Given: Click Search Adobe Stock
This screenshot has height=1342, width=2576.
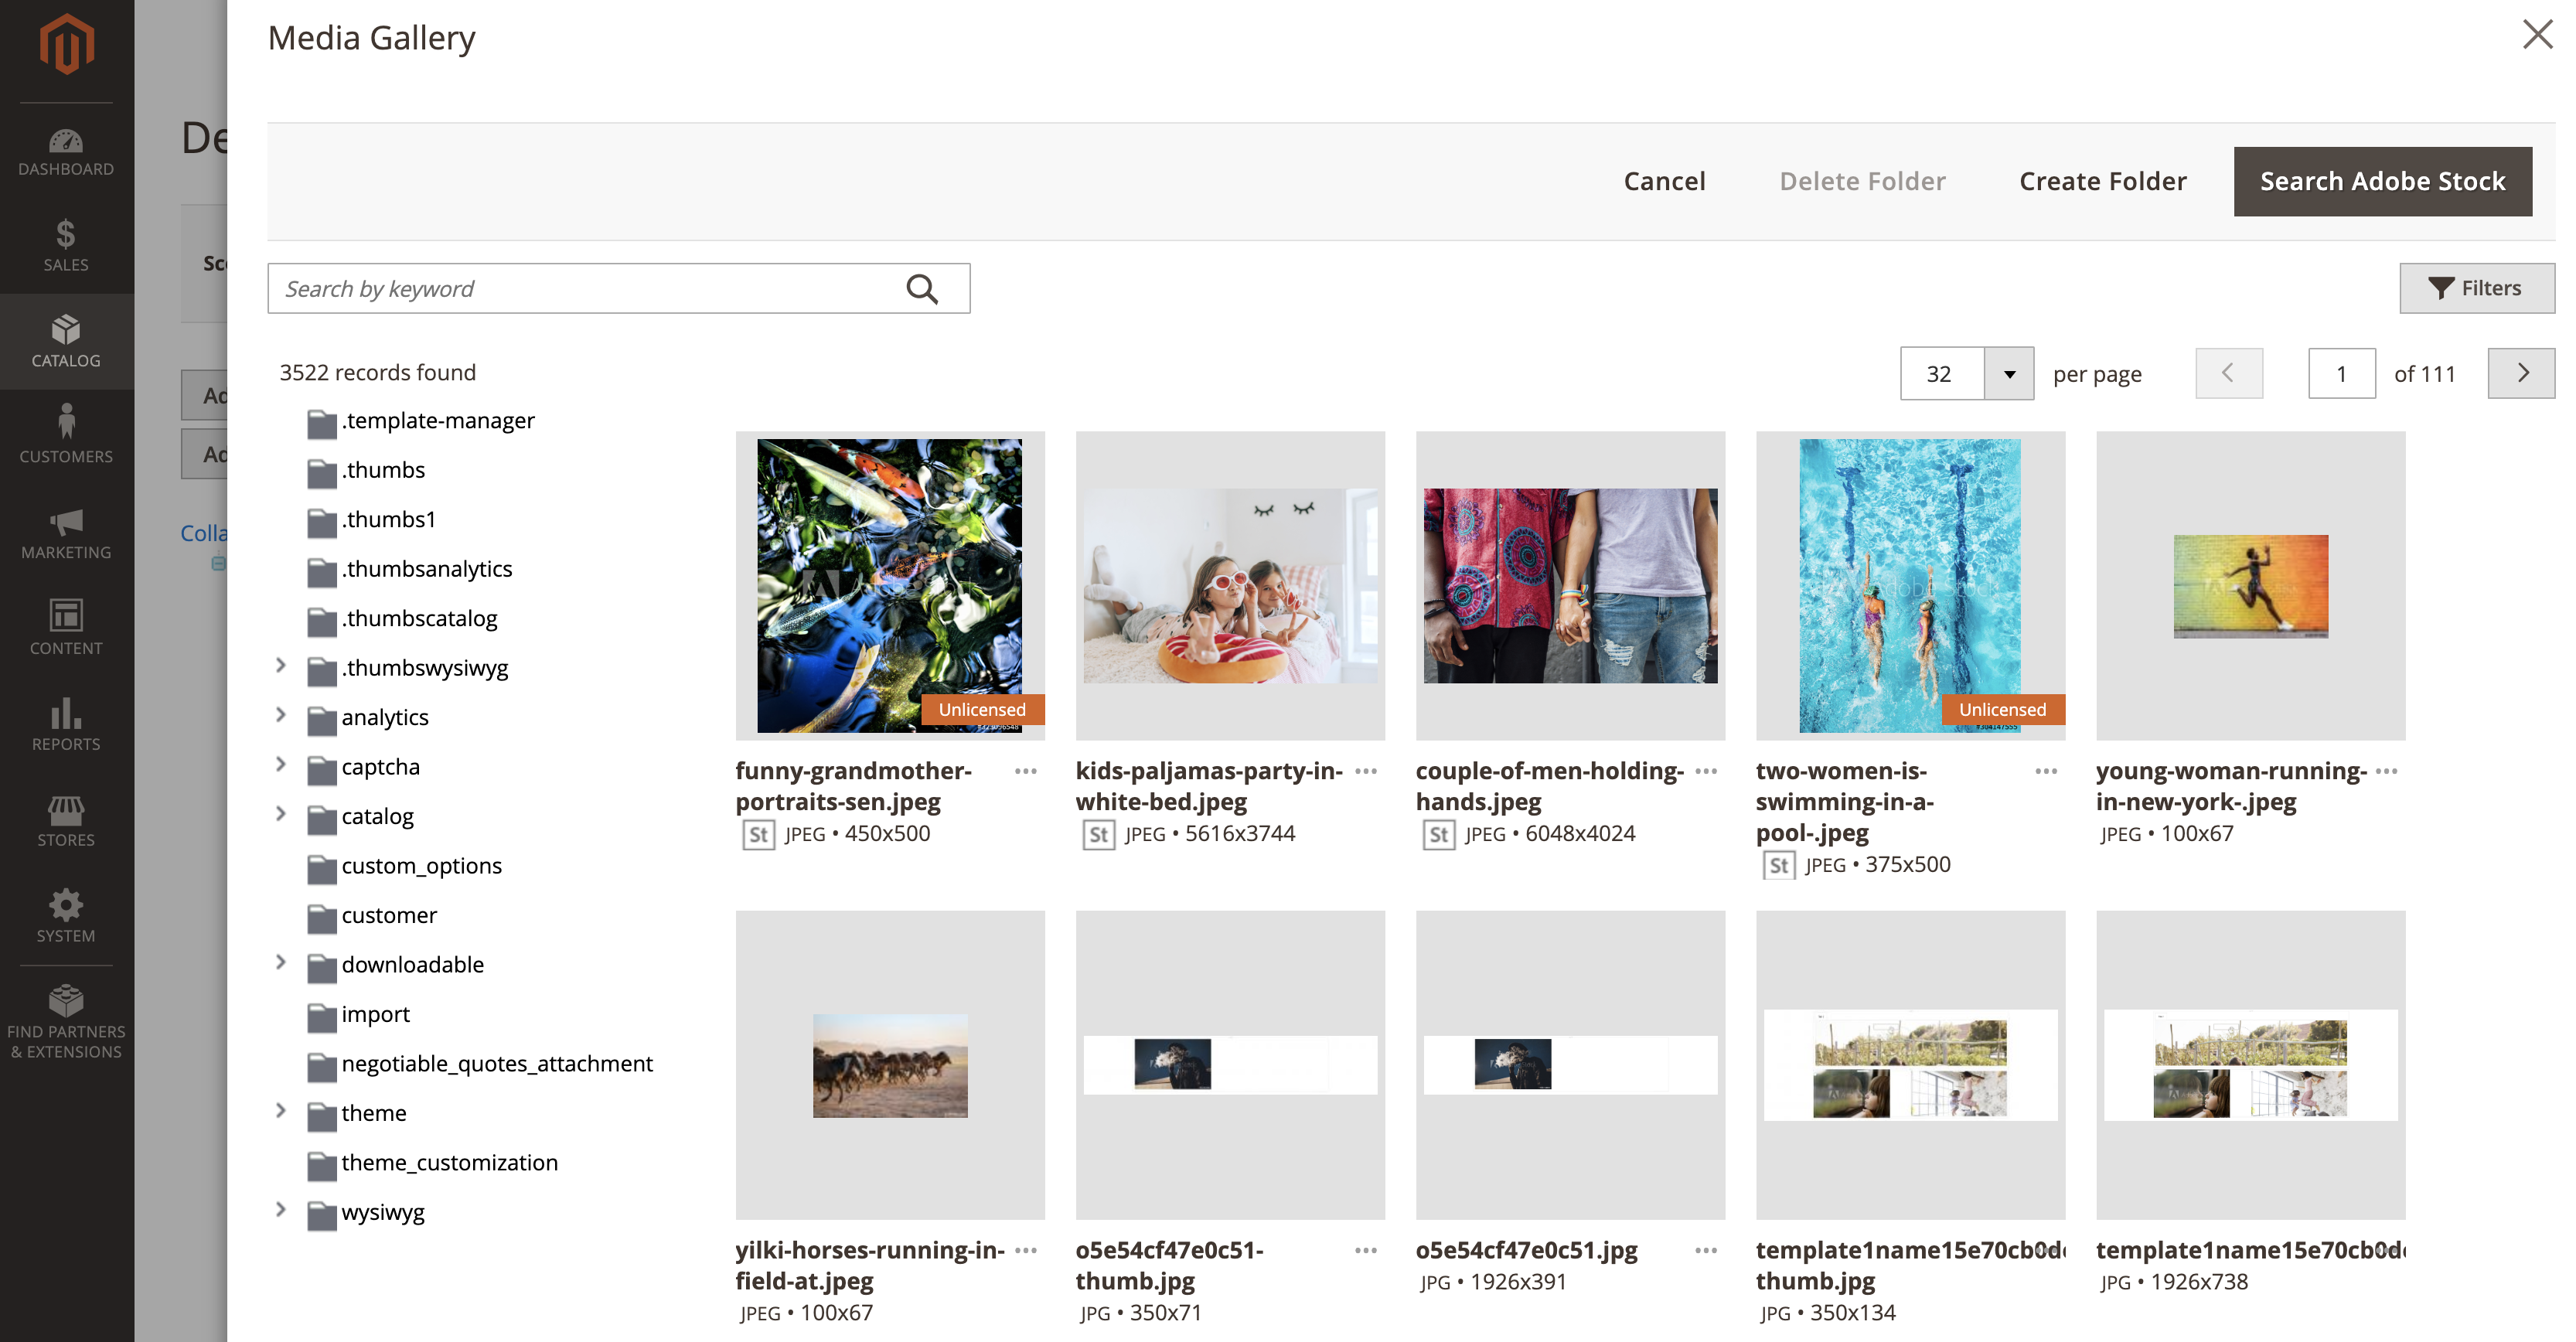Looking at the screenshot, I should click(2383, 181).
